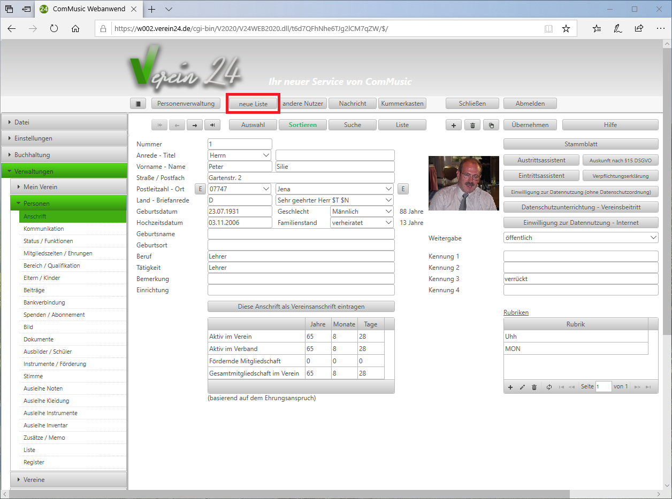Open the Anrede dropdown showing Herrn
Image resolution: width=672 pixels, height=499 pixels.
point(240,155)
